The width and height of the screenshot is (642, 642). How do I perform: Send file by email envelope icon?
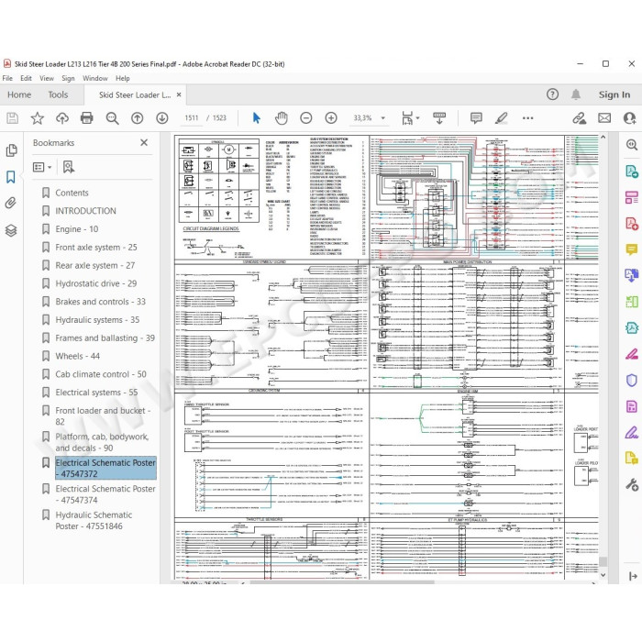point(604,118)
